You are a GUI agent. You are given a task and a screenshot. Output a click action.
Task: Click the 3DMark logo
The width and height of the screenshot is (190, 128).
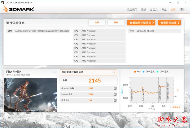[x=18, y=9]
